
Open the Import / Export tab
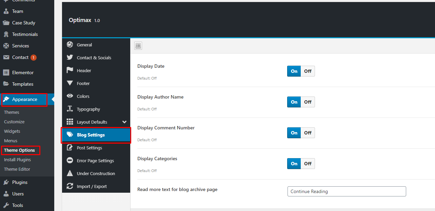(x=96, y=186)
